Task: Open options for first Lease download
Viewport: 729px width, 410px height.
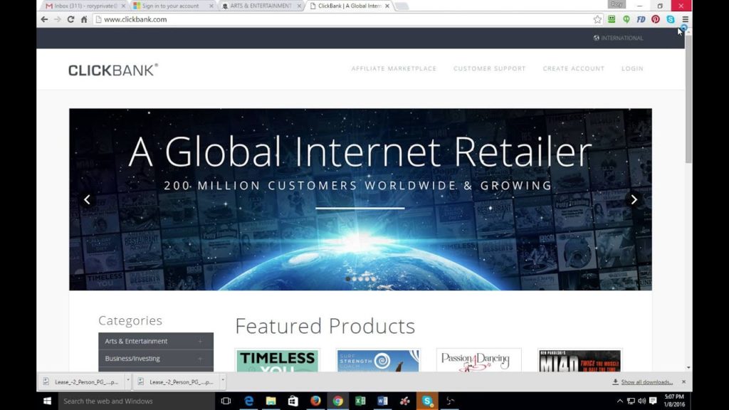Action: point(128,381)
